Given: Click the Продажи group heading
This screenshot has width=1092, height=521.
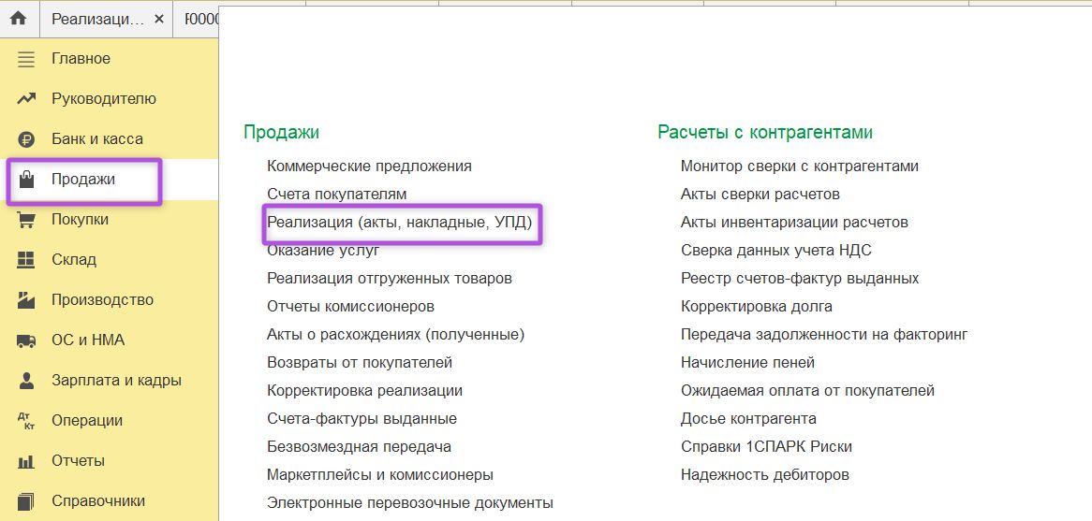Looking at the screenshot, I should coord(281,132).
